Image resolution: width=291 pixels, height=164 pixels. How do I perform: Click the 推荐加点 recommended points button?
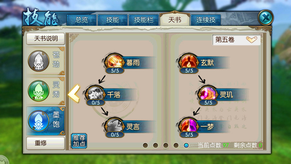pyautogui.click(x=79, y=141)
